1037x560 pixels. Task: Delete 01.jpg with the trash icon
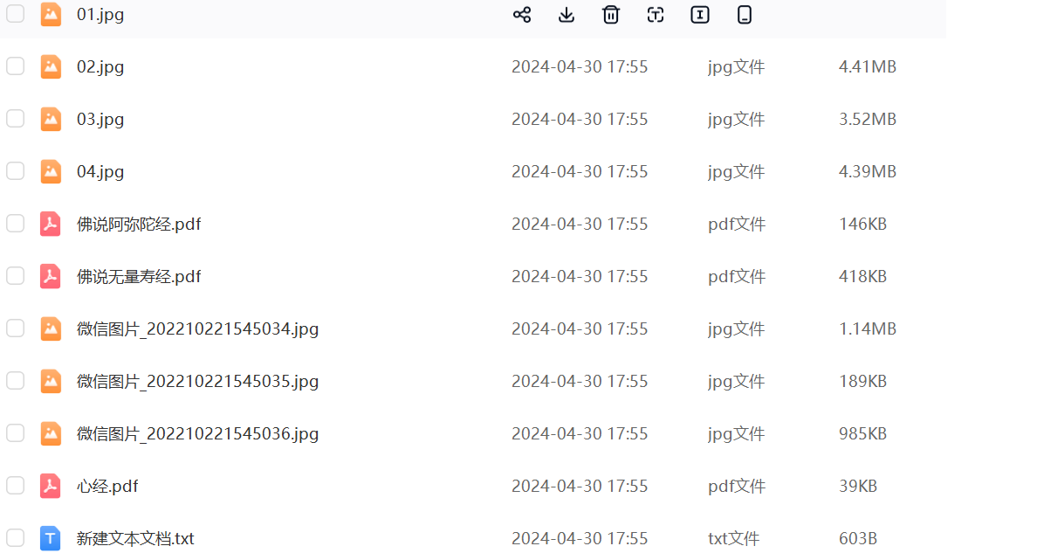click(611, 15)
